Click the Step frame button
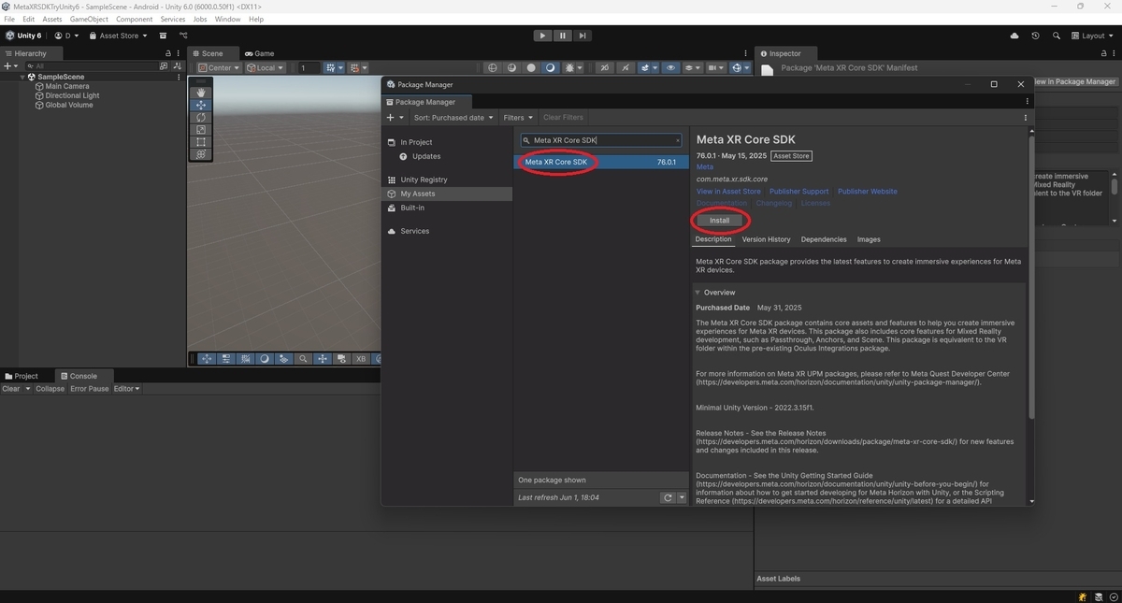Image resolution: width=1122 pixels, height=603 pixels. pos(583,36)
